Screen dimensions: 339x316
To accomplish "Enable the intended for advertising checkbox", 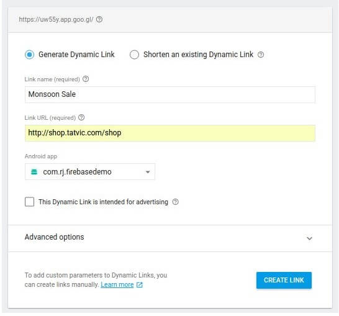I will [x=29, y=202].
